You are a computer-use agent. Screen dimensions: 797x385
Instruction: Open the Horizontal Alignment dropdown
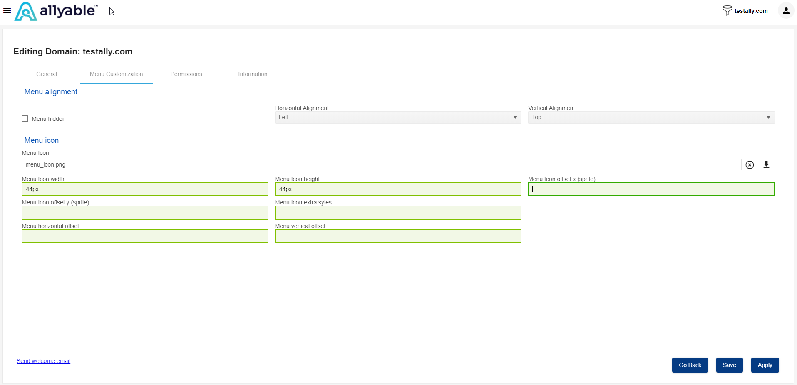(x=398, y=118)
